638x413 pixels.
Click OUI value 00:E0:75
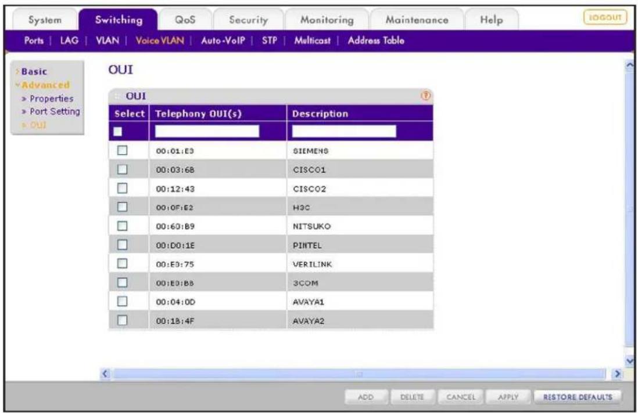(175, 265)
